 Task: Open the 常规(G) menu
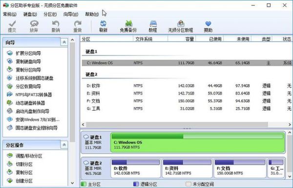point(10,14)
